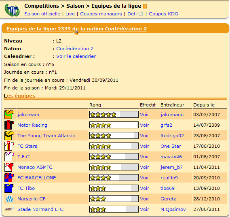Click the Effectif column header
230x217 pixels.
[148, 105]
